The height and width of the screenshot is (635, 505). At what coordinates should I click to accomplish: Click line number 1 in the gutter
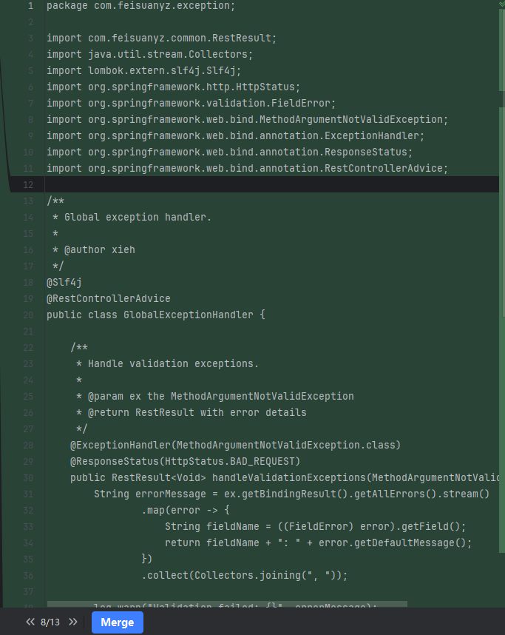click(x=30, y=6)
